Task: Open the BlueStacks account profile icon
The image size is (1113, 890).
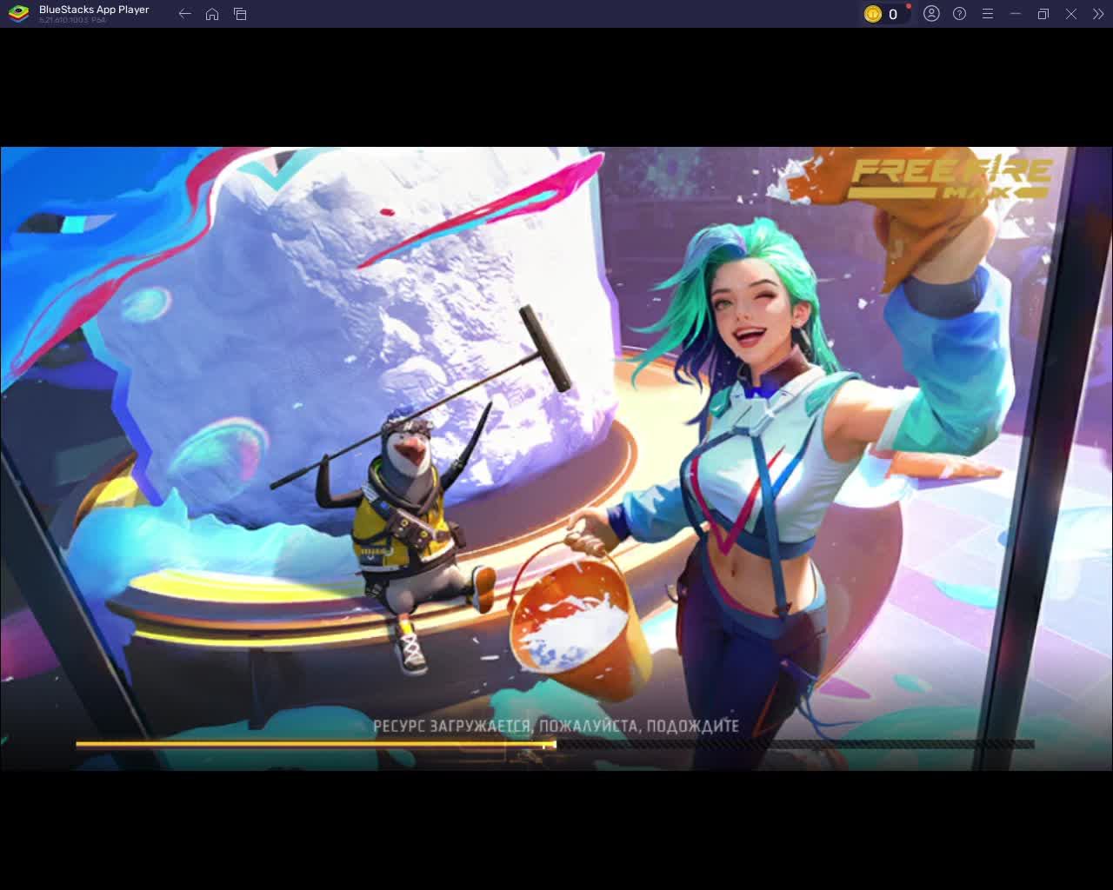Action: click(x=931, y=14)
